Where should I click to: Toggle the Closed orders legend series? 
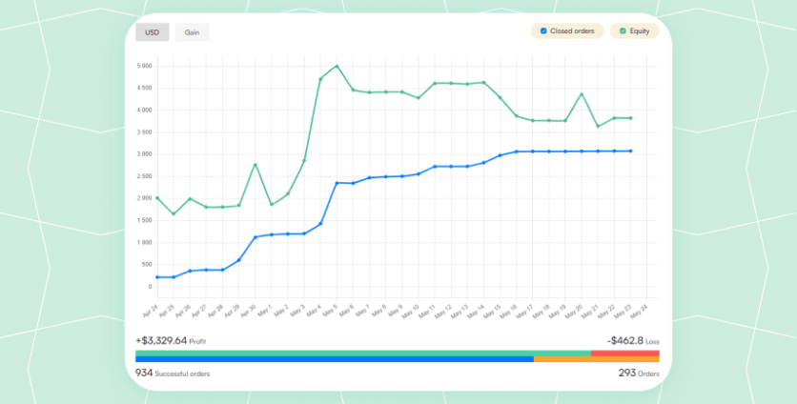[x=566, y=31]
